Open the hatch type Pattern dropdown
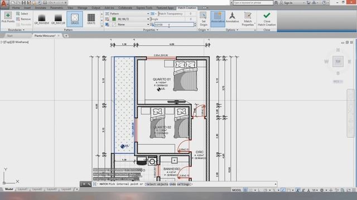Screen dimensions: 357x200 pos(128,13)
